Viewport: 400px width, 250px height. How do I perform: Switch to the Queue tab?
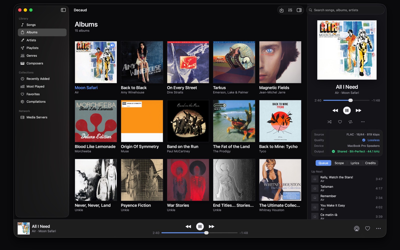click(x=323, y=163)
